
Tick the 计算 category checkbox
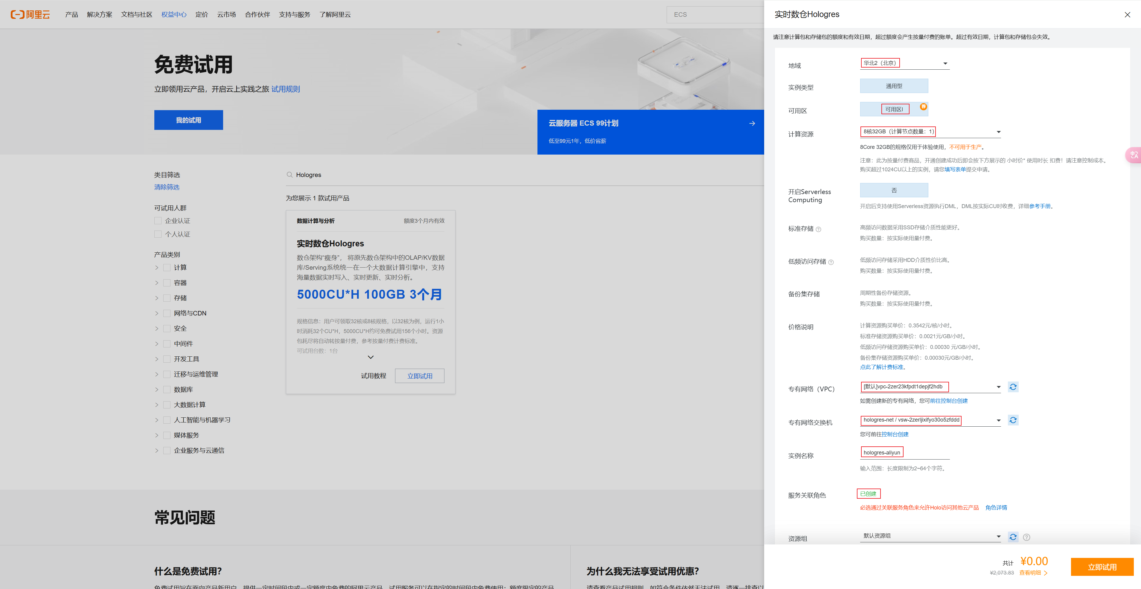[x=167, y=268]
